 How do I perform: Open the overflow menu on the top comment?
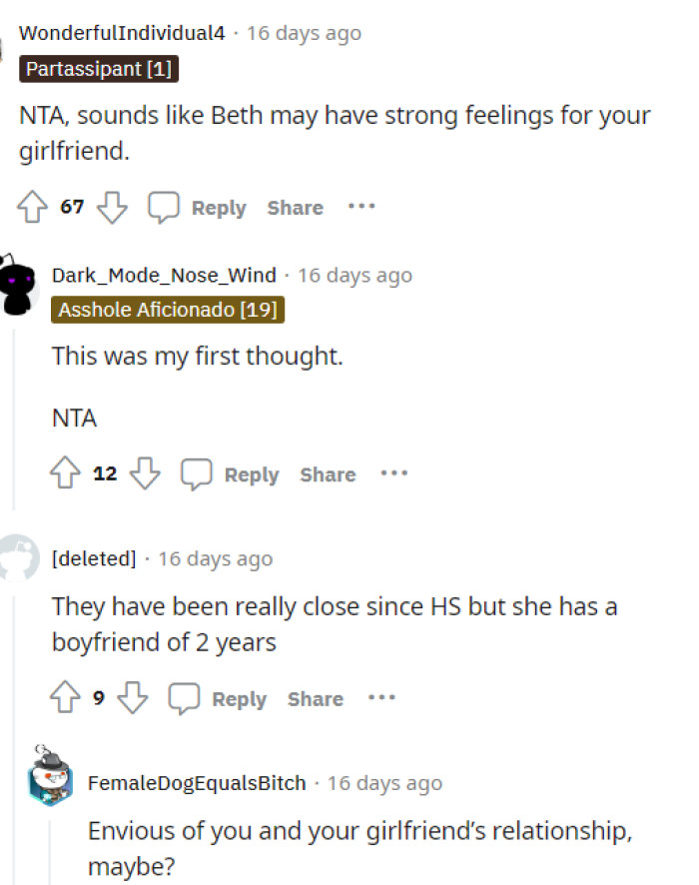[361, 207]
